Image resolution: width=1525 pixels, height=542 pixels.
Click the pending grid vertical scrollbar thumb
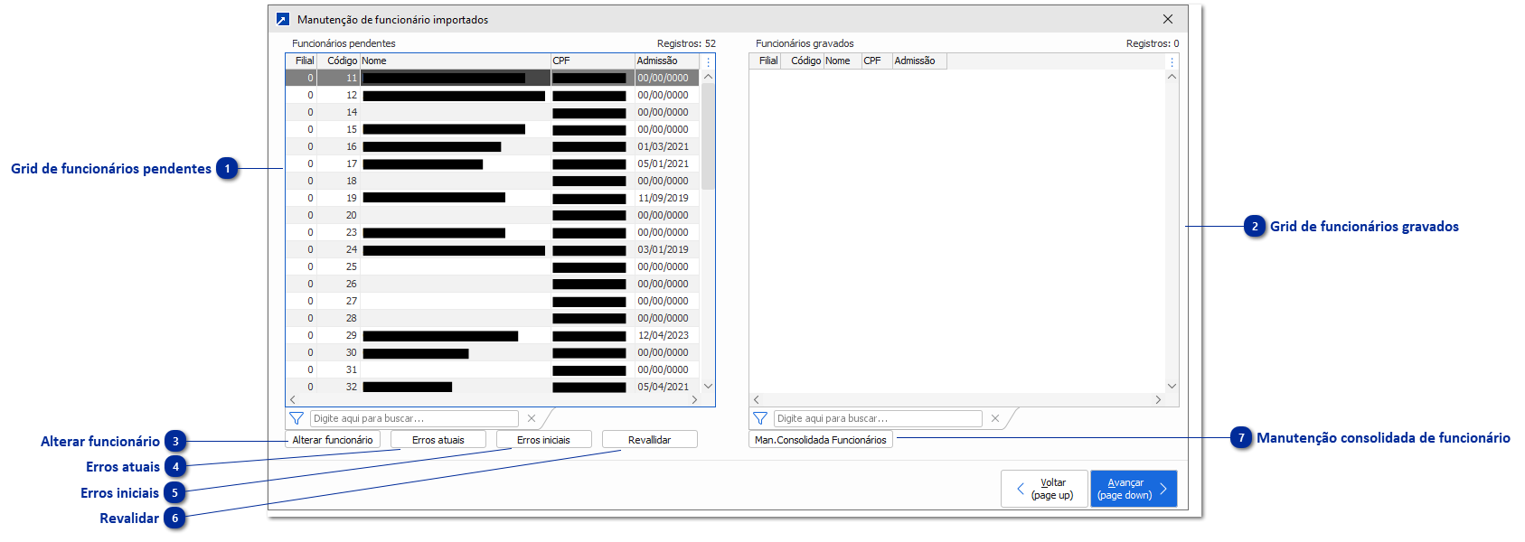[708, 136]
